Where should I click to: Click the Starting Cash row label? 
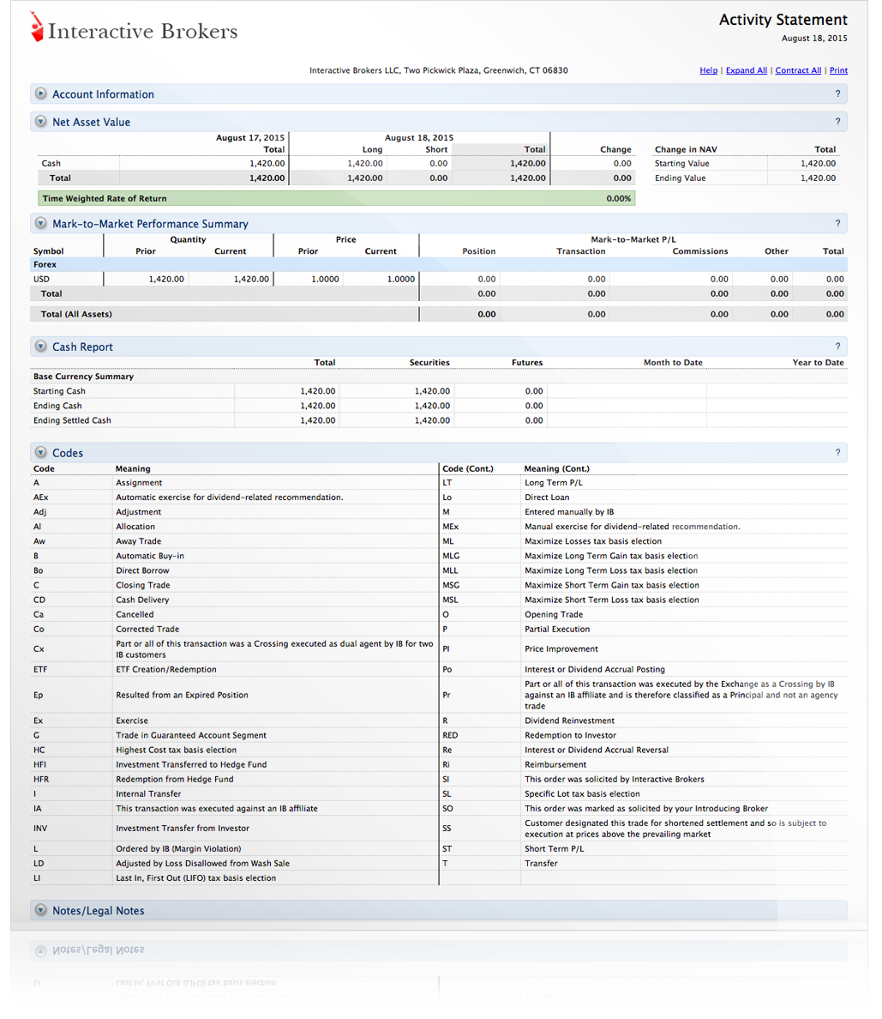click(59, 391)
